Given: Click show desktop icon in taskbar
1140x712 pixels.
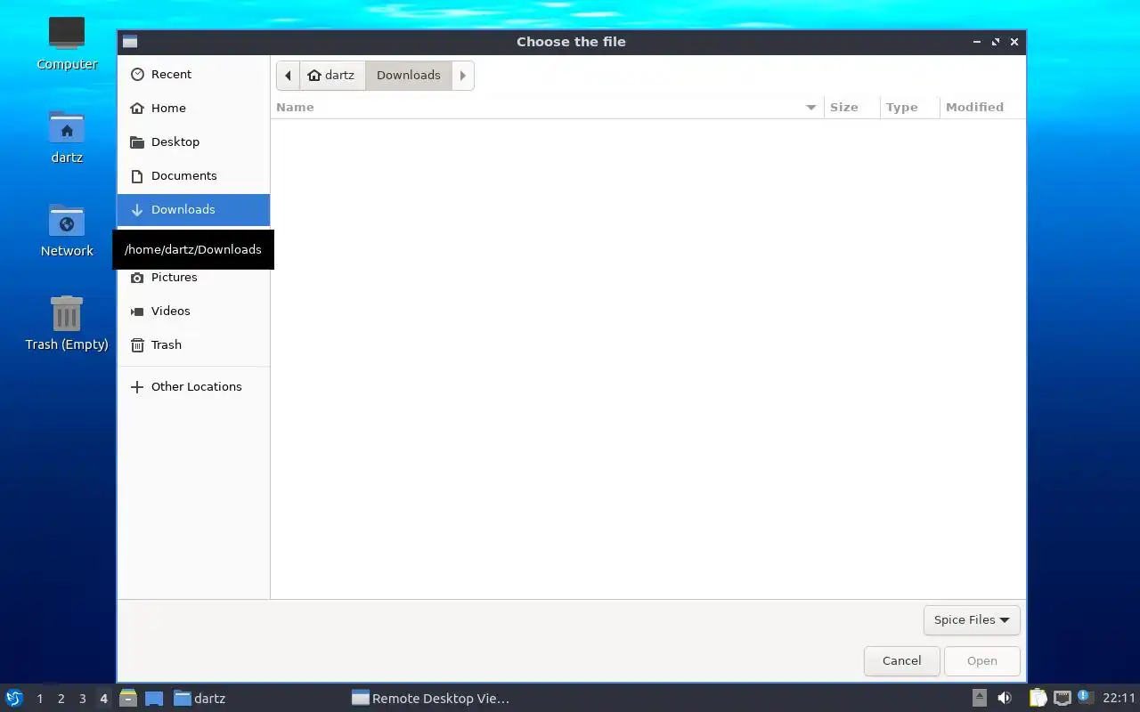Looking at the screenshot, I should 154,699.
